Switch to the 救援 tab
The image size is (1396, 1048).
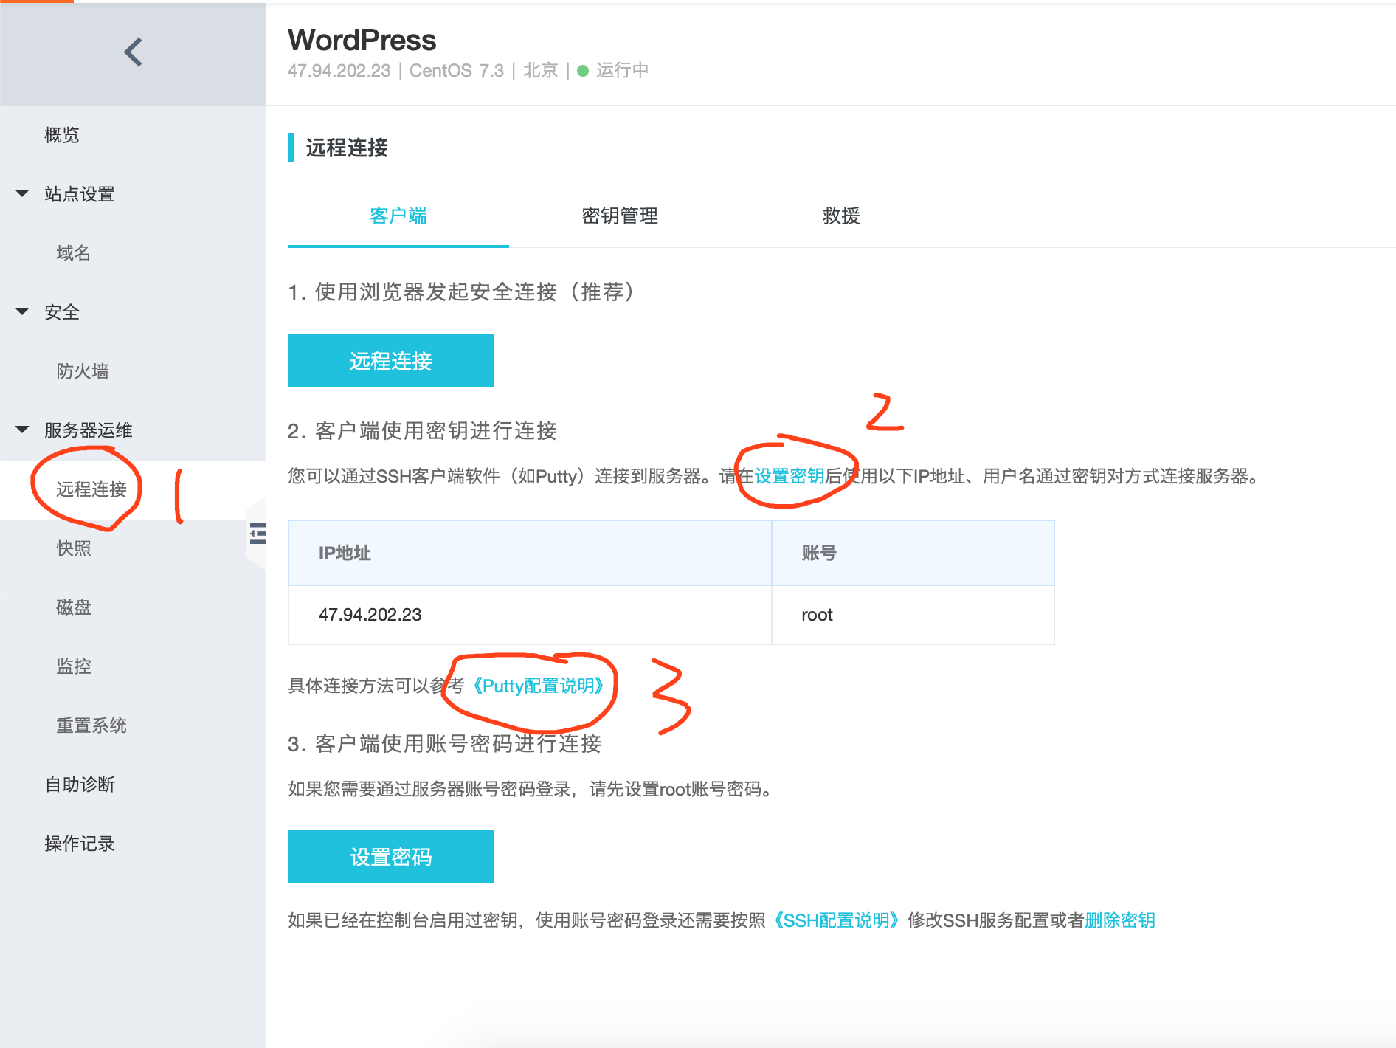coord(840,216)
